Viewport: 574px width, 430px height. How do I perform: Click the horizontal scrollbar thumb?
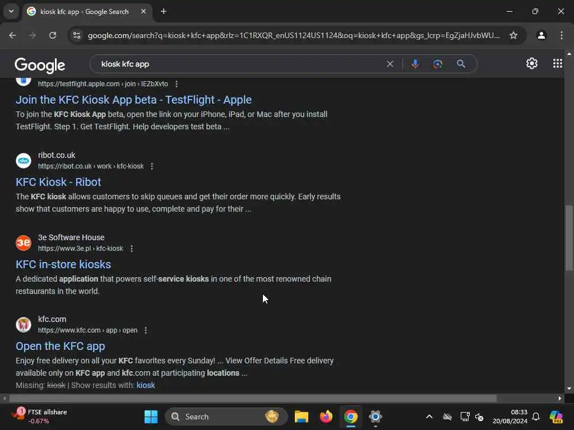(x=253, y=398)
